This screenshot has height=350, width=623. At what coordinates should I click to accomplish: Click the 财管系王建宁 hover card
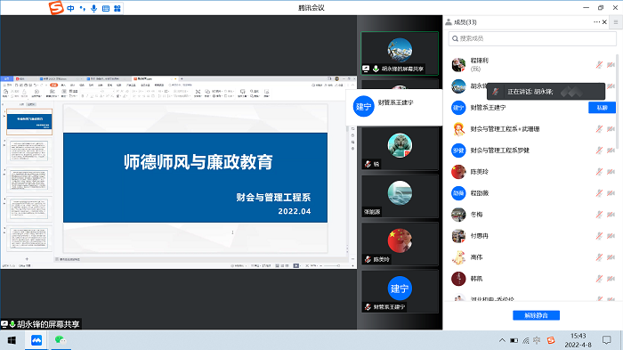(x=394, y=107)
